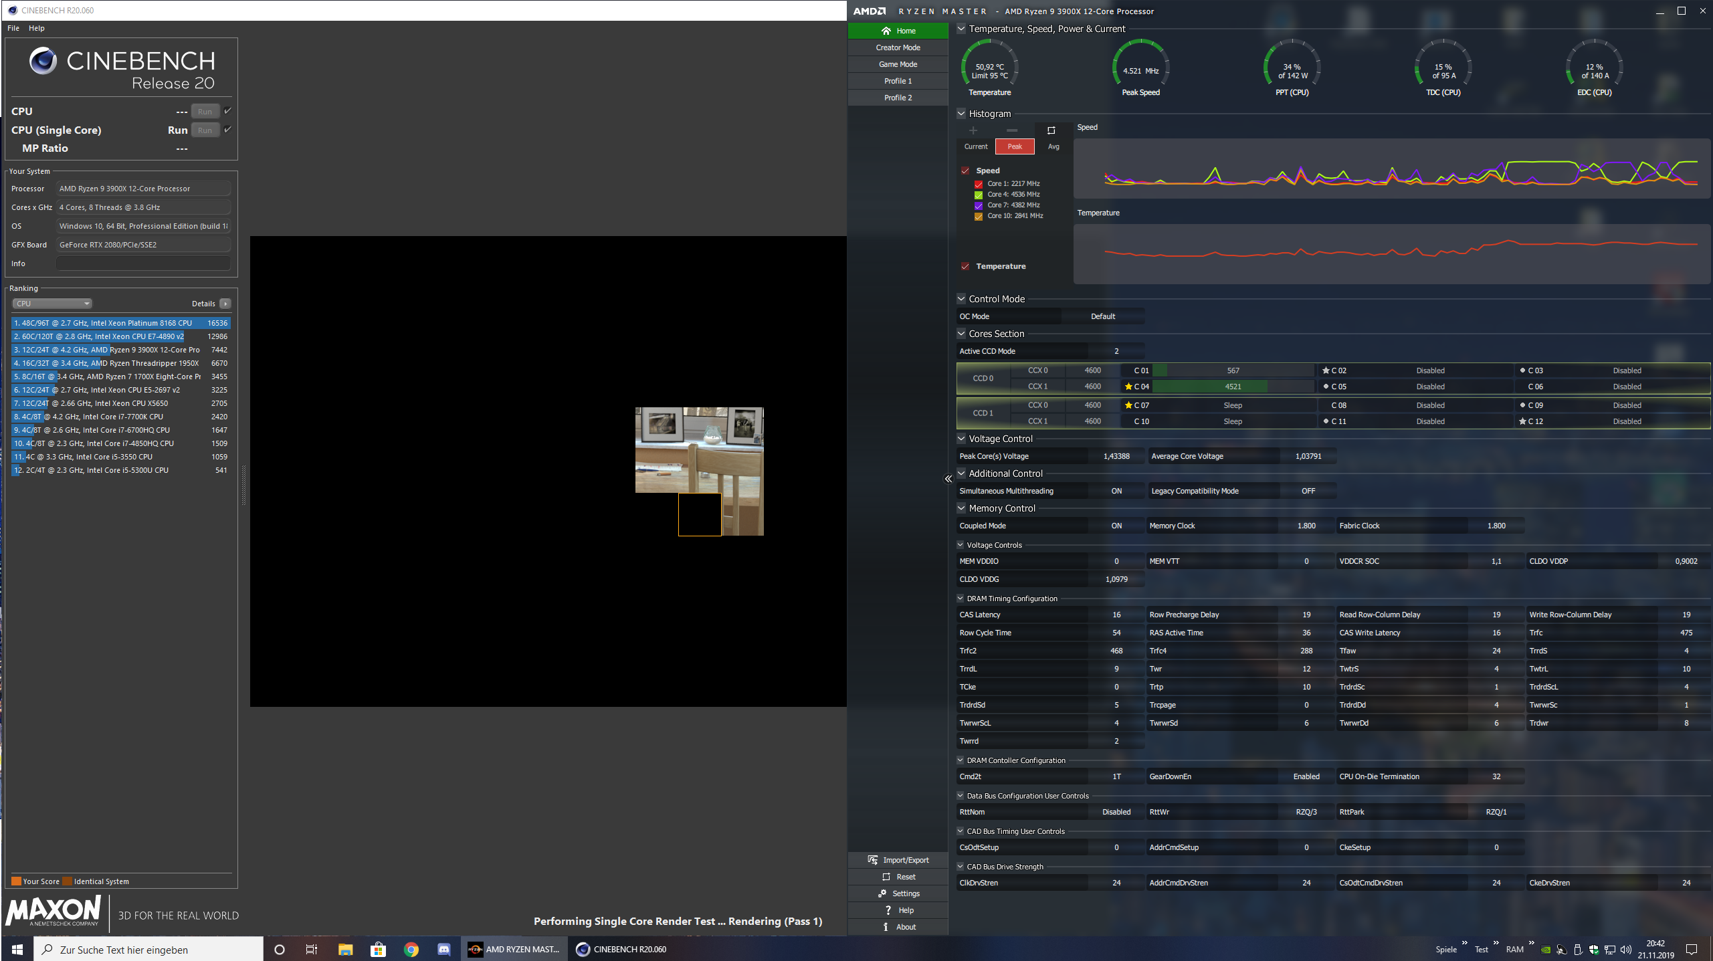
Task: Toggle the Speed histogram checkbox
Action: click(965, 171)
